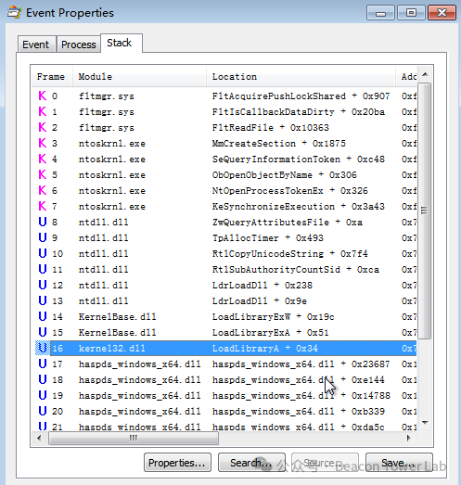Select KeSynchronizeExecution + 0x3a43 location

299,206
